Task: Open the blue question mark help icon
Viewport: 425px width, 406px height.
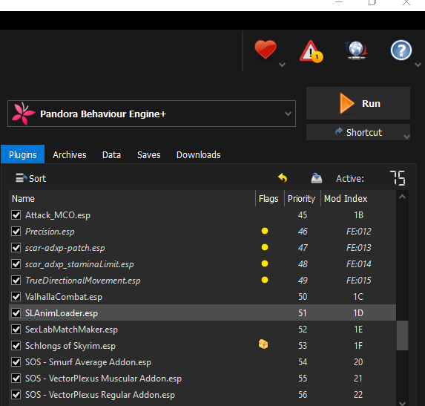Action: point(401,50)
